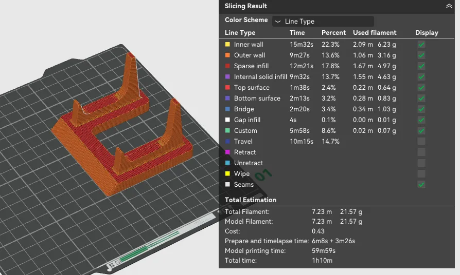
Task: Enable Retract display checkbox
Action: [421, 152]
